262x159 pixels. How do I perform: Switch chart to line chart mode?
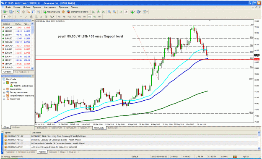click(x=104, y=12)
